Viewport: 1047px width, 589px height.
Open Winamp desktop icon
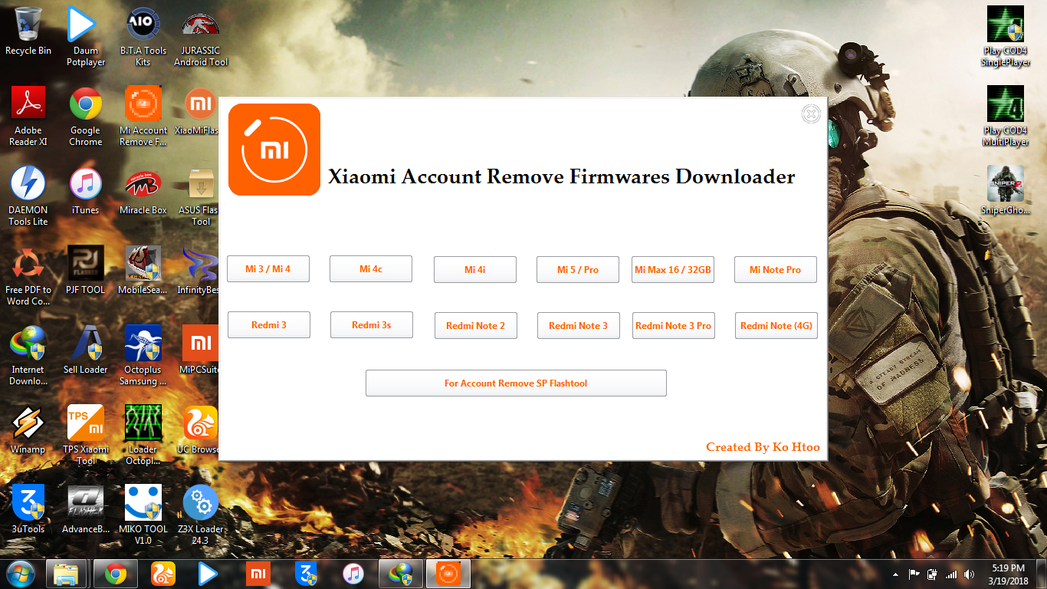coord(28,429)
